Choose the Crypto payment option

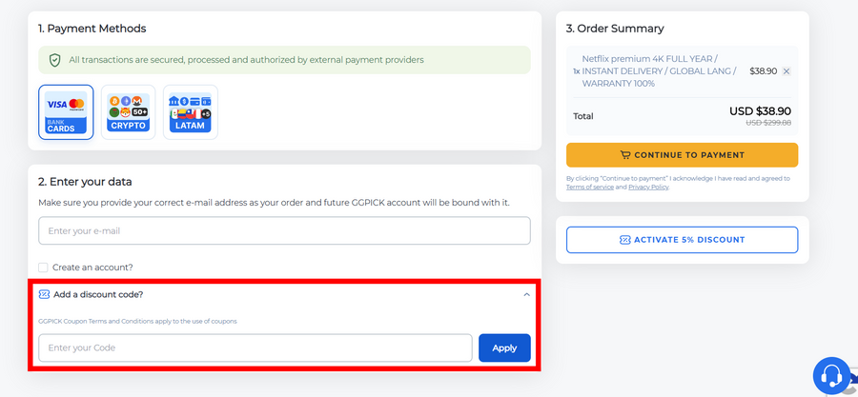coord(128,112)
